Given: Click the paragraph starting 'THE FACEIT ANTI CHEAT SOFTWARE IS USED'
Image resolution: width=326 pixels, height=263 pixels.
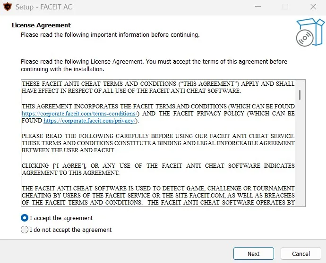Looking at the screenshot, I should point(158,196).
